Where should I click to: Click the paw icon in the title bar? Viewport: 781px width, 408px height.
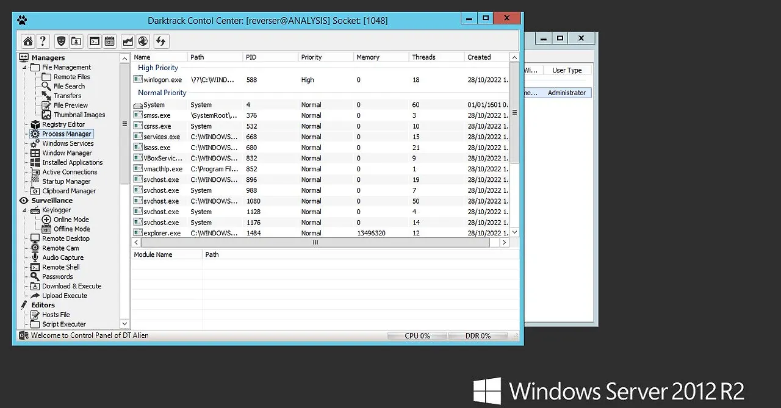coord(22,20)
